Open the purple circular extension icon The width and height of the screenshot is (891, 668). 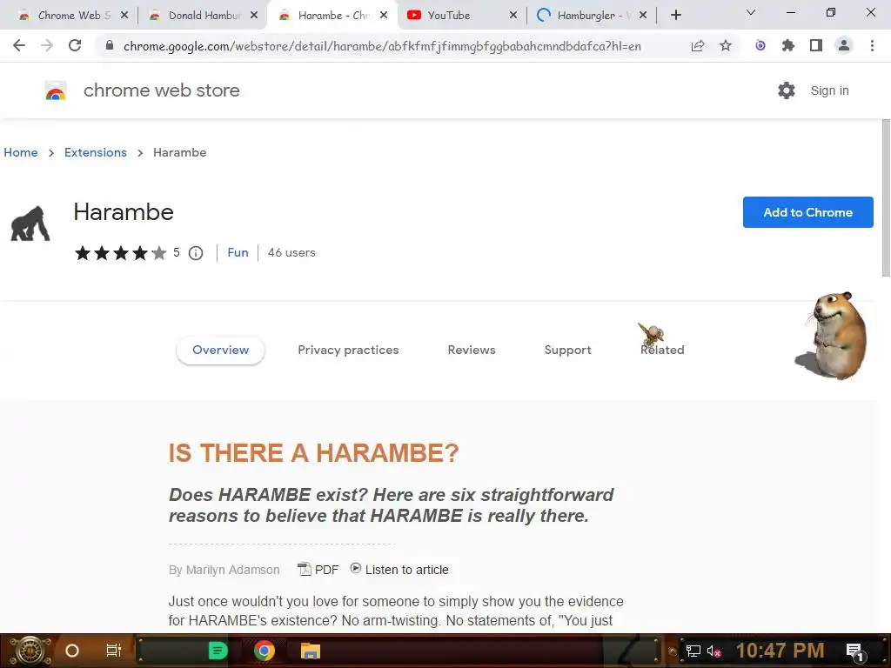tap(760, 45)
